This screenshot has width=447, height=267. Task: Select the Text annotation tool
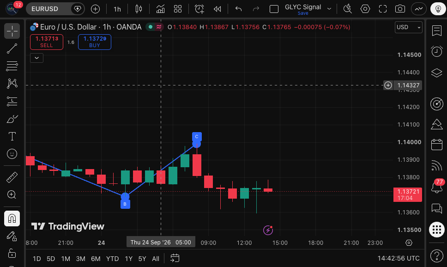click(12, 136)
